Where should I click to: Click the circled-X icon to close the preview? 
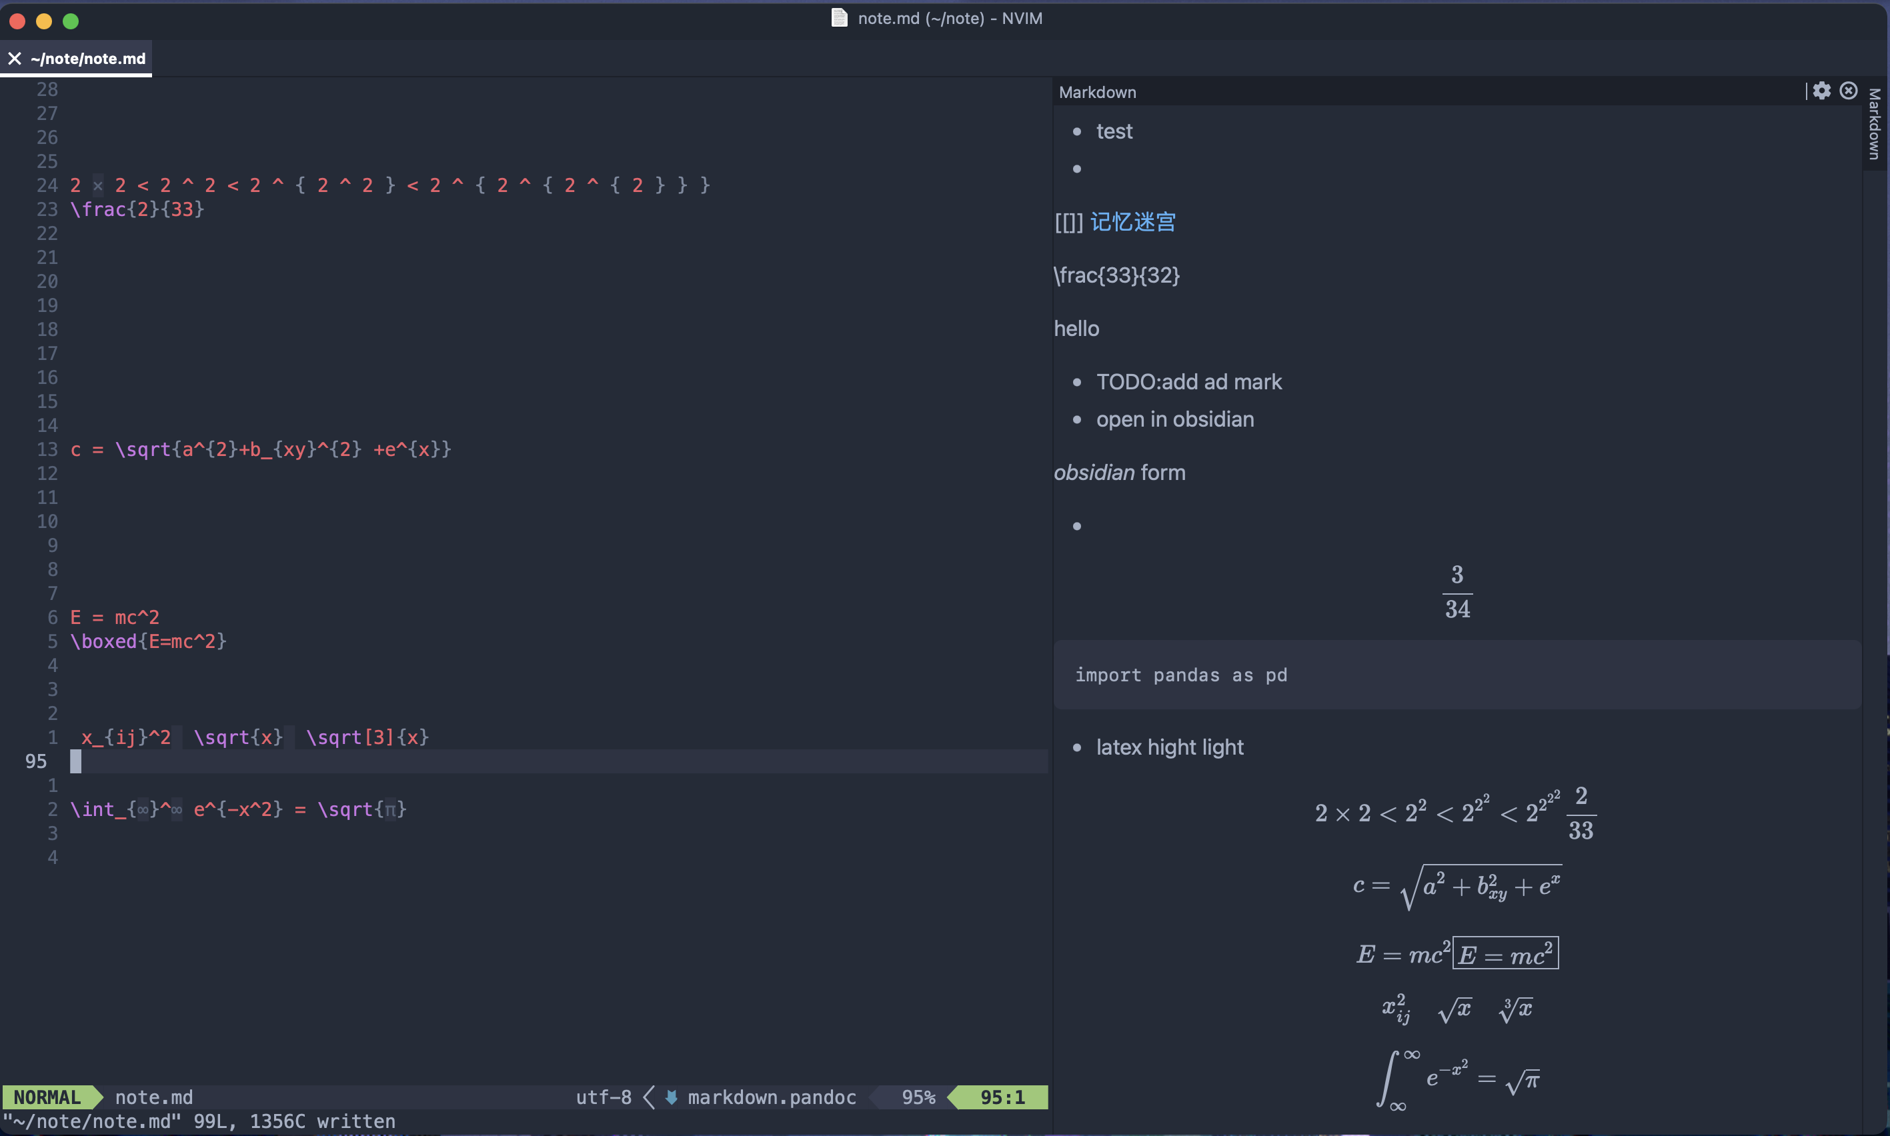[x=1849, y=90]
